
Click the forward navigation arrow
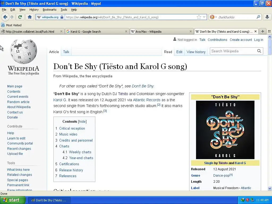(12, 17)
